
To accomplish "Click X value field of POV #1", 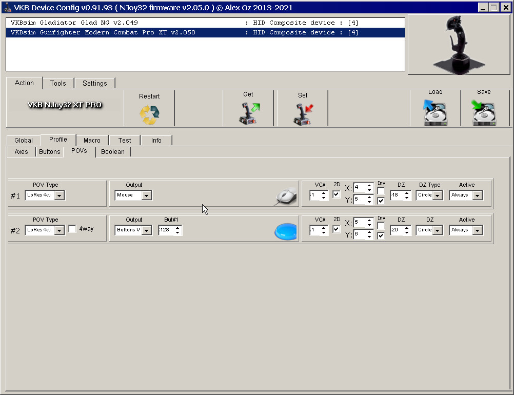I will (x=360, y=187).
